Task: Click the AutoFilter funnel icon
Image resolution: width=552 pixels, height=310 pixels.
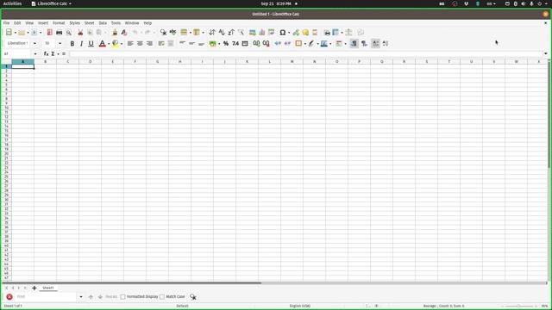Action: tap(241, 33)
